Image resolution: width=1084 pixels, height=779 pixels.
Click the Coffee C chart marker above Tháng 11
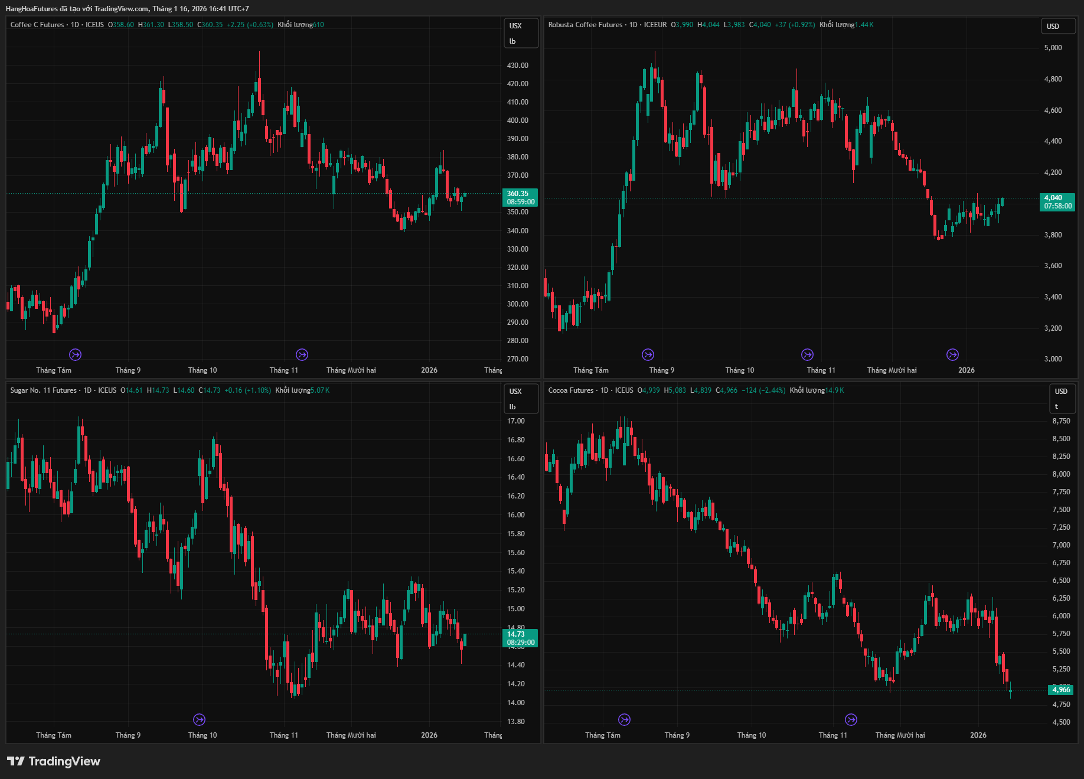pos(302,354)
